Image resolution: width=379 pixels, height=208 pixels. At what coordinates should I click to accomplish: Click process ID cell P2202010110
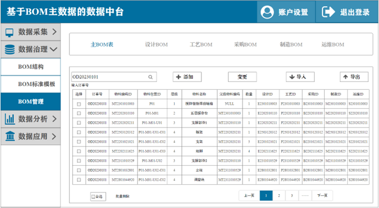(291, 113)
